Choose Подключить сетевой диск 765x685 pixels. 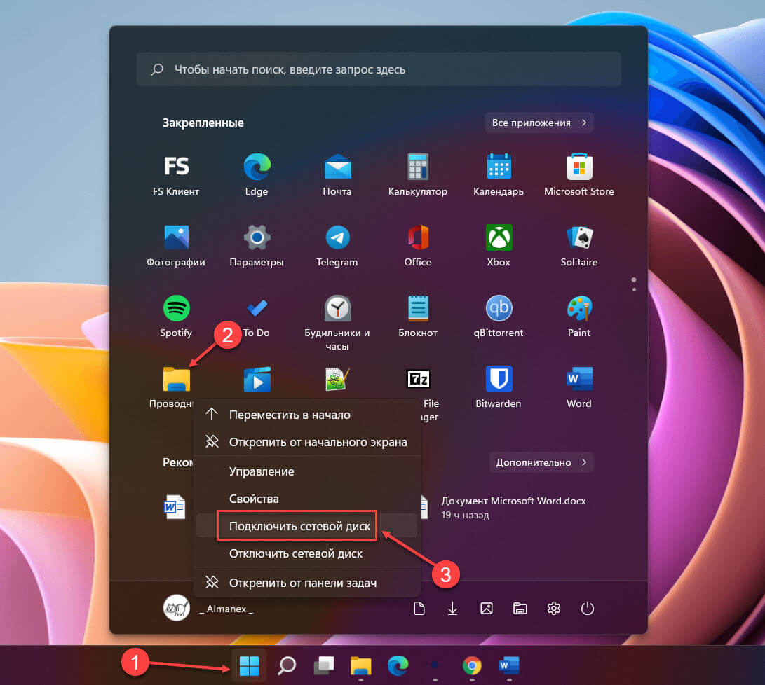pyautogui.click(x=307, y=526)
